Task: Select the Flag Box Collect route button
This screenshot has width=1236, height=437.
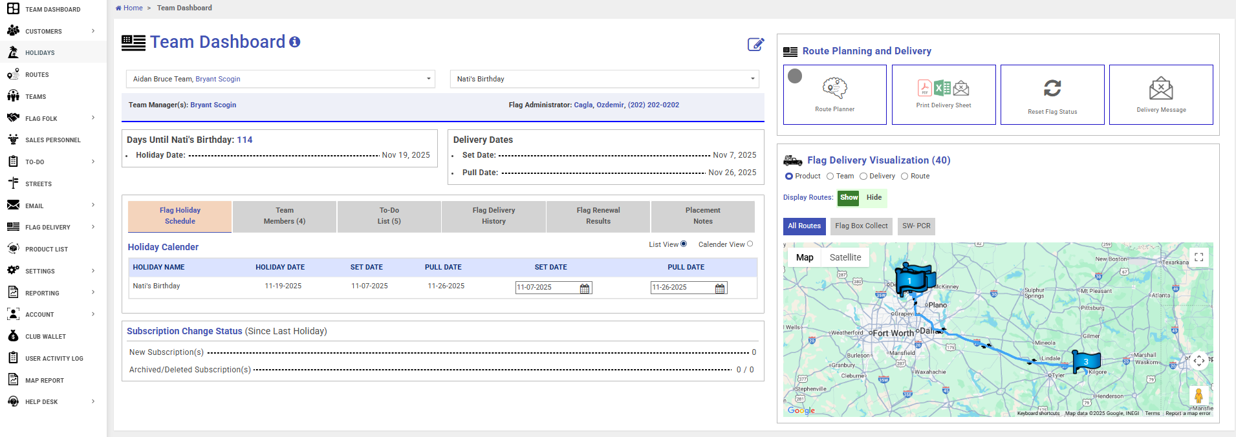Action: 862,226
